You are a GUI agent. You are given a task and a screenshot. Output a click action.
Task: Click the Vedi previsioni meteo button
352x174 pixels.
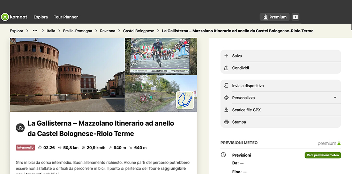323,155
